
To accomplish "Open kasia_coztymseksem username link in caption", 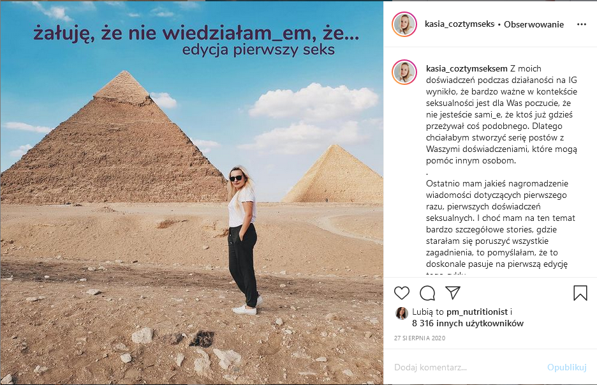I will click(467, 68).
